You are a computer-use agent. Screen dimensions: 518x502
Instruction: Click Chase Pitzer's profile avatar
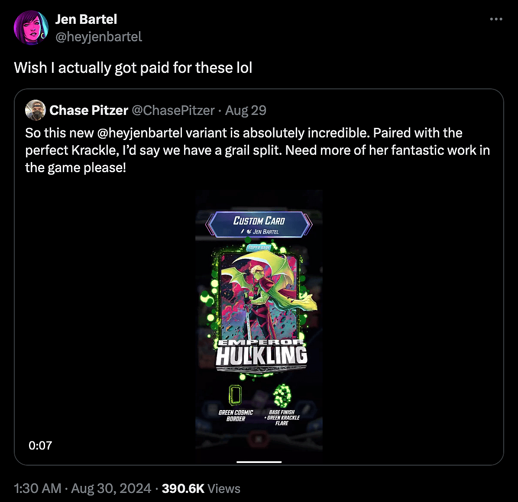35,110
